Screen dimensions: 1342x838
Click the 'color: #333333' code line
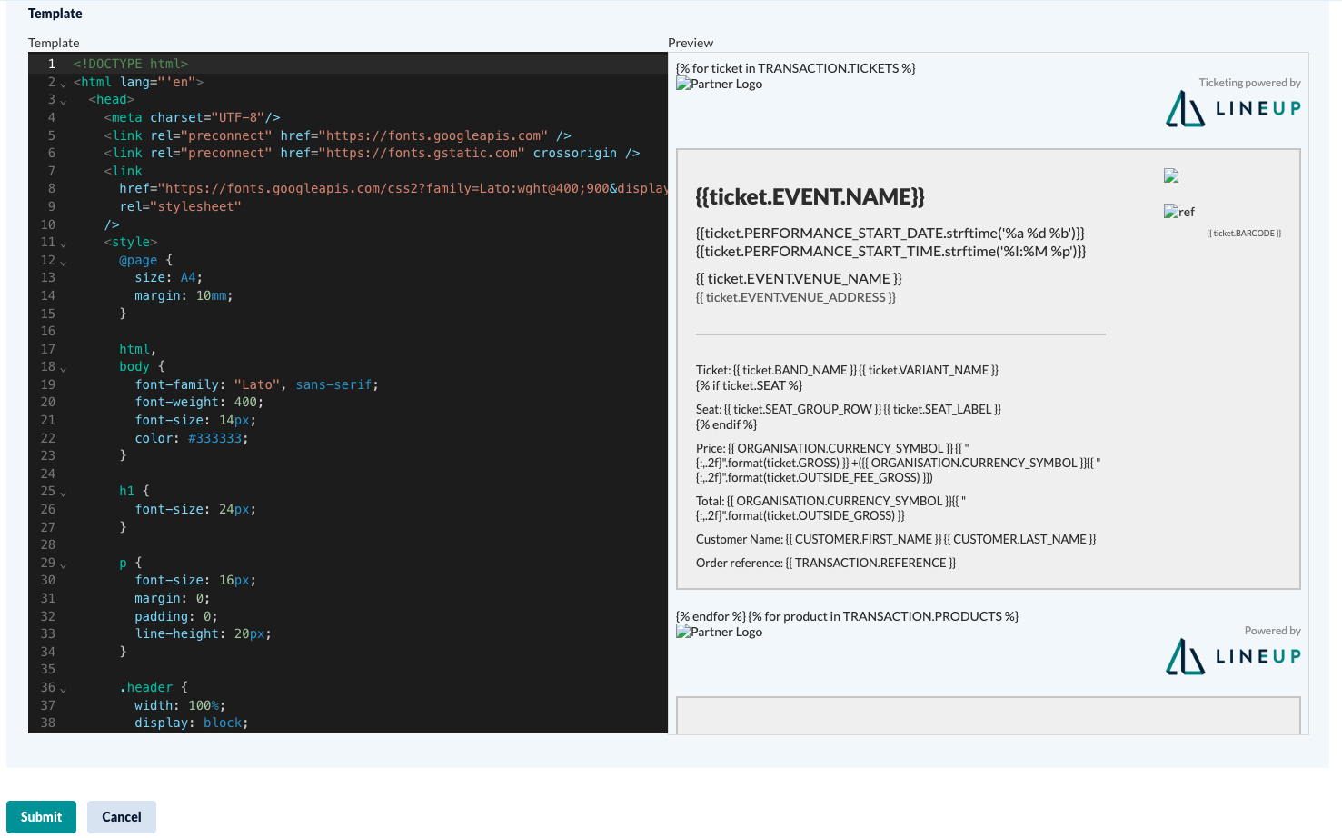191,438
